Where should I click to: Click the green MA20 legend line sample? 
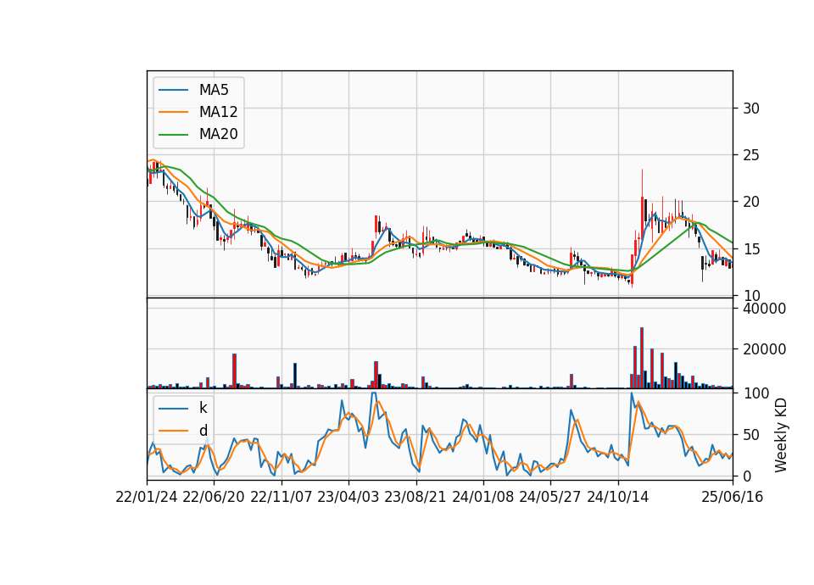point(173,135)
